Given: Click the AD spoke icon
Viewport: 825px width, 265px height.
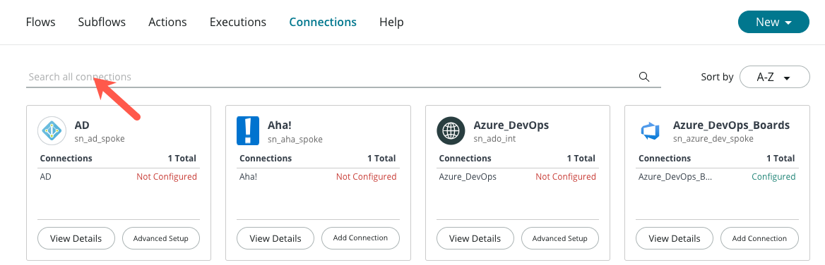Looking at the screenshot, I should (52, 130).
